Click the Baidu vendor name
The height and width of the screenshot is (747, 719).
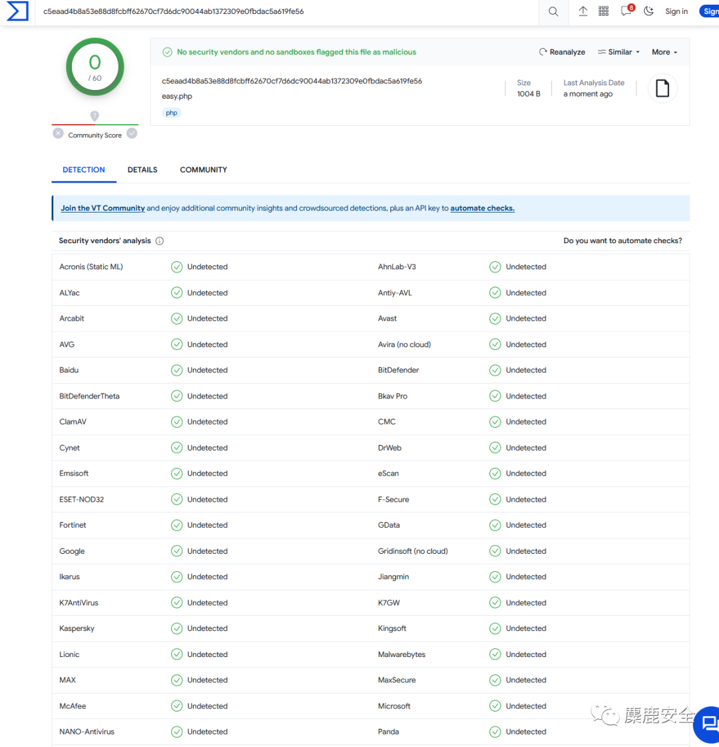(x=69, y=370)
